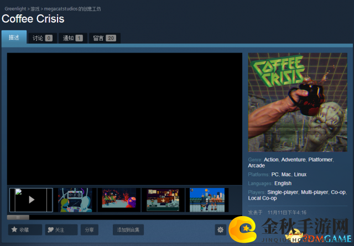The height and width of the screenshot is (246, 354).
Task: Click the Single-player players text
Action: click(x=283, y=192)
